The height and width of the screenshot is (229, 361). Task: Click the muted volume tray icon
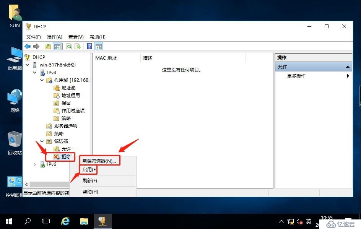pyautogui.click(x=299, y=222)
